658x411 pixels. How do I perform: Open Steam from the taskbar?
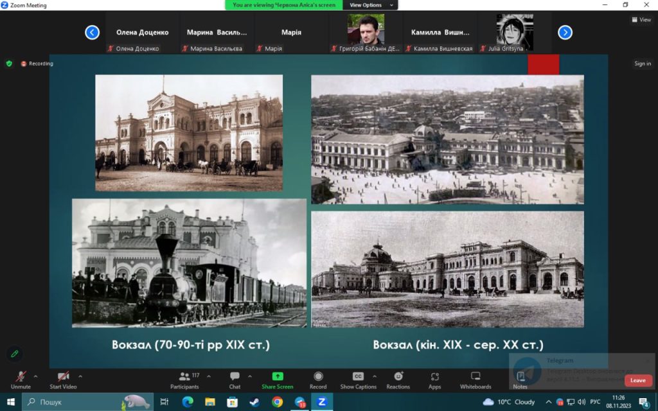pos(254,402)
